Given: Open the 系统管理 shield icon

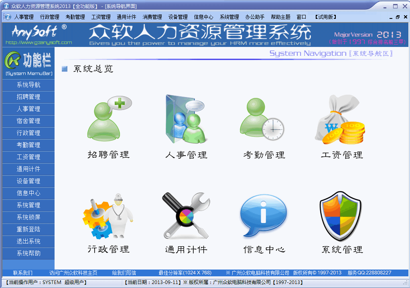Looking at the screenshot, I should (341, 216).
